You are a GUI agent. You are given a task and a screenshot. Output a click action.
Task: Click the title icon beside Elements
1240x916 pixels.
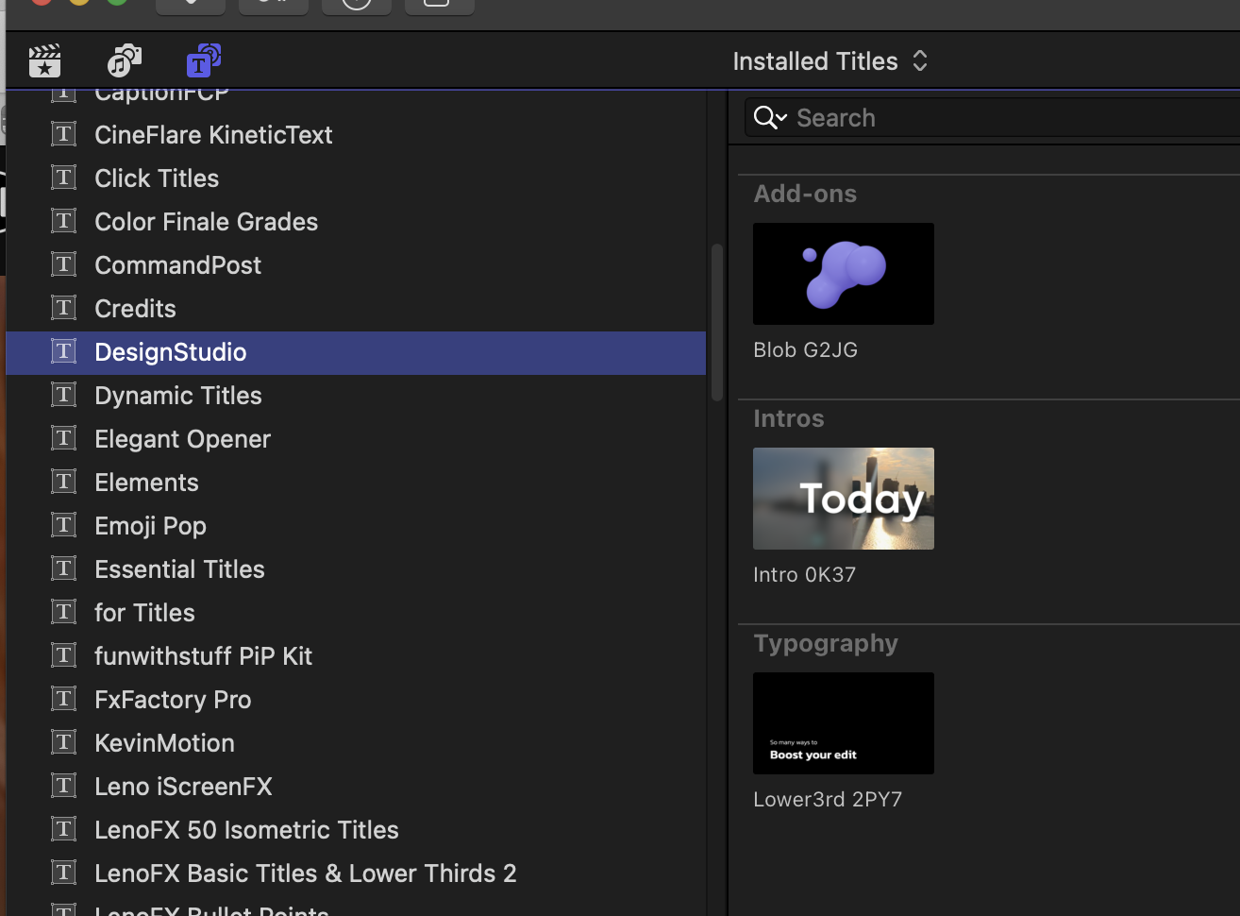(63, 483)
